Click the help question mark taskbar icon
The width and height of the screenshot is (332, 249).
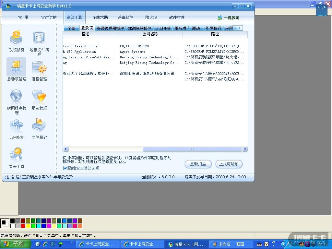pos(267,244)
